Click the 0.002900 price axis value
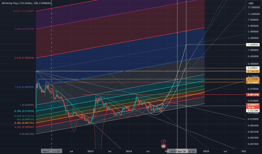262x154 pixels. pos(254,138)
